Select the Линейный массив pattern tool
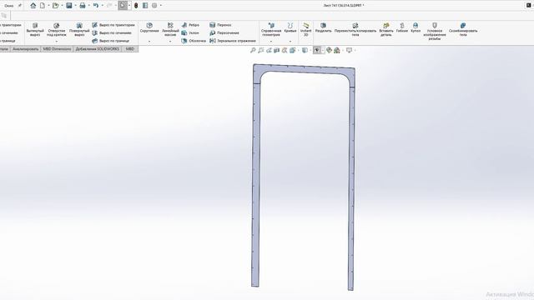534x300 pixels. (x=170, y=30)
